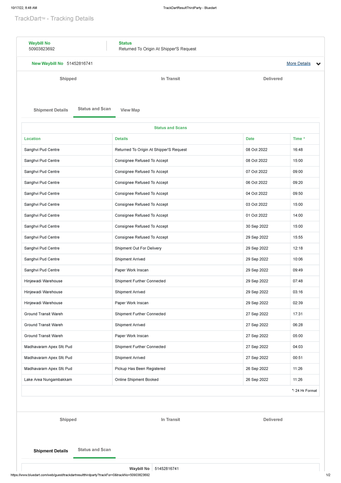Expand the More Details chevron arrow
The image size is (341, 483).
(x=318, y=64)
